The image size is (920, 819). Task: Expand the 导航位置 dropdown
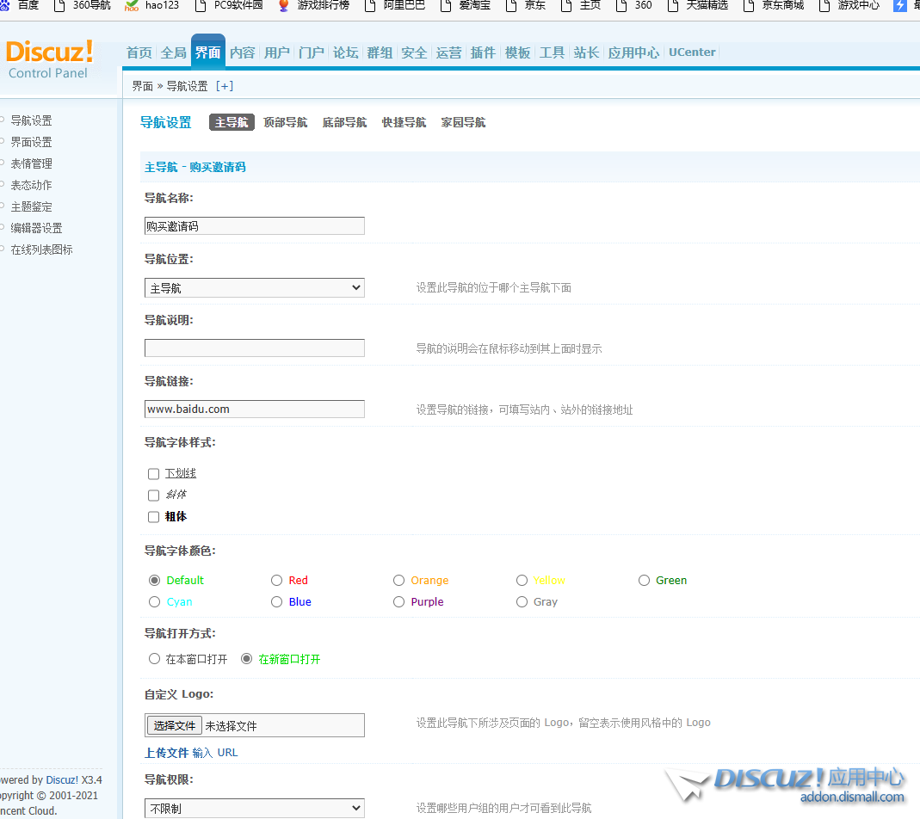[254, 288]
